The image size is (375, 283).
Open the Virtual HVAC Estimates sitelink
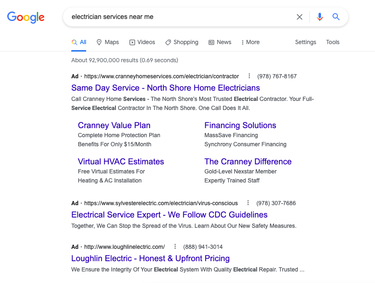[121, 161]
